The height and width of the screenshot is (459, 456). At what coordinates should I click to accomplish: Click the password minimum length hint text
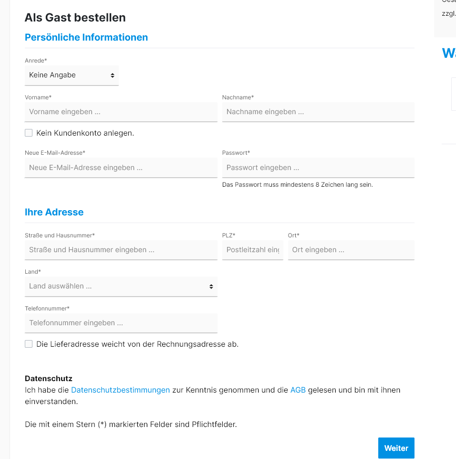pos(297,185)
